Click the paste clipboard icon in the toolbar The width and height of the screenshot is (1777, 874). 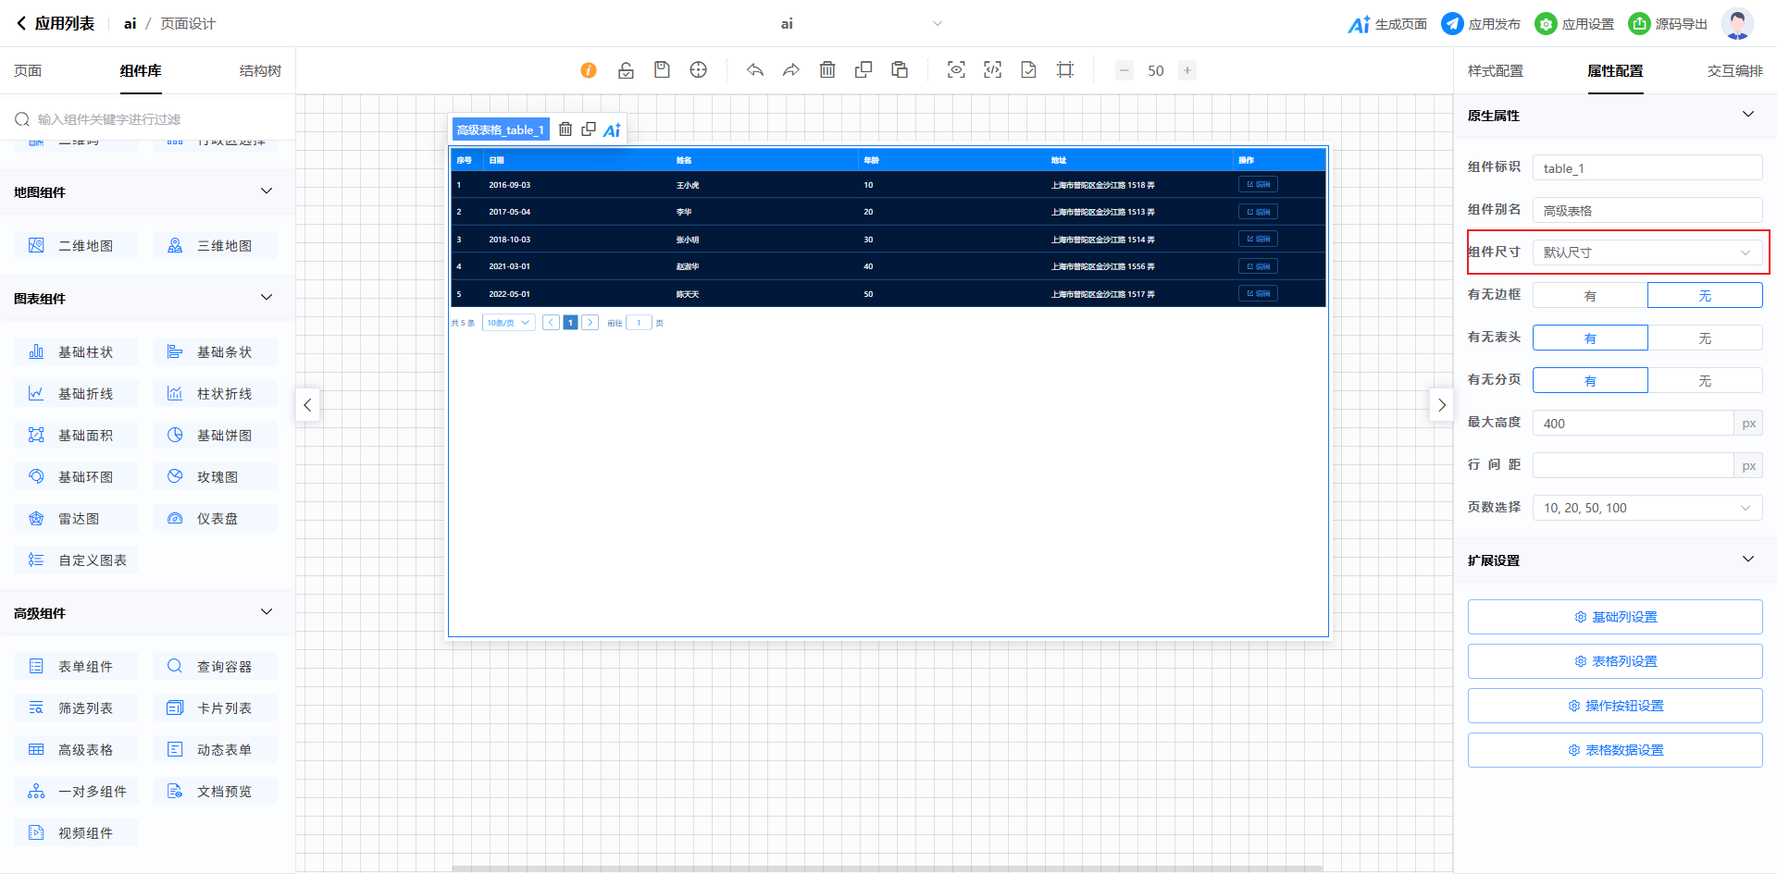click(x=900, y=70)
